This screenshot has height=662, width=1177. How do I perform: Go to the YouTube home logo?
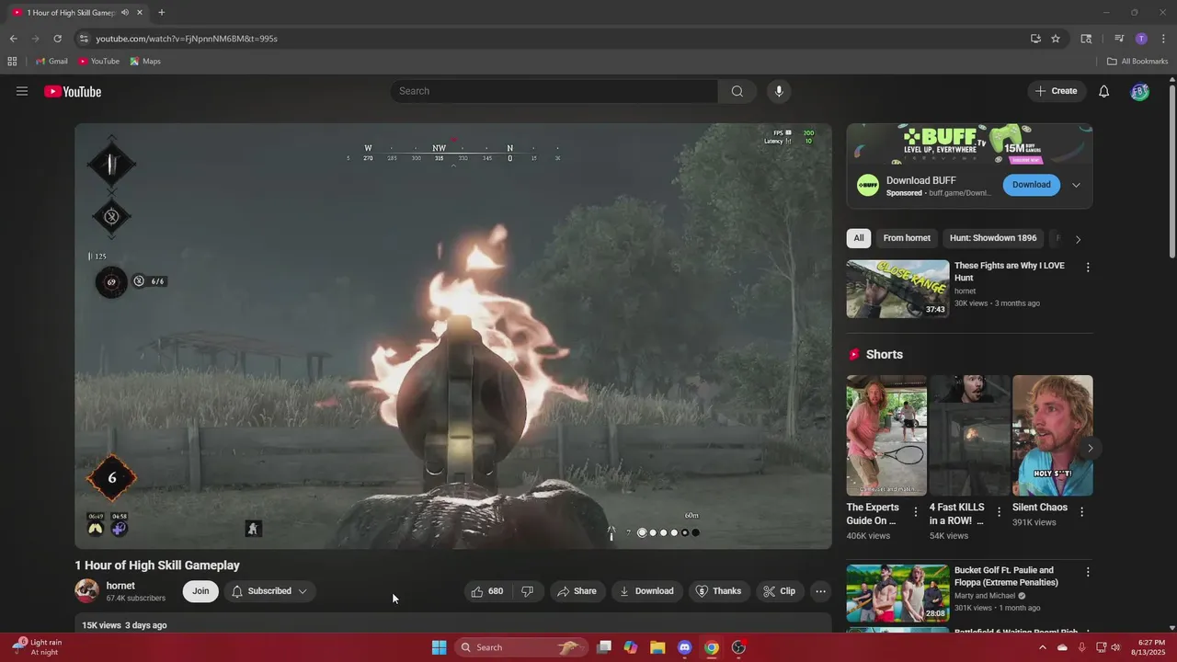click(73, 91)
